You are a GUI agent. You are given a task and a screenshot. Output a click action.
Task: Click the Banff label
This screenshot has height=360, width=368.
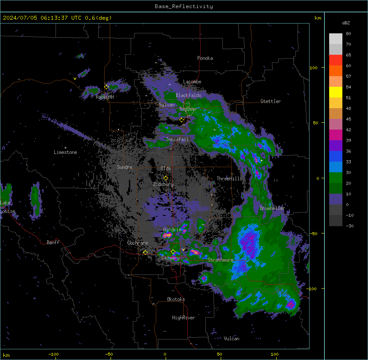tap(53, 242)
